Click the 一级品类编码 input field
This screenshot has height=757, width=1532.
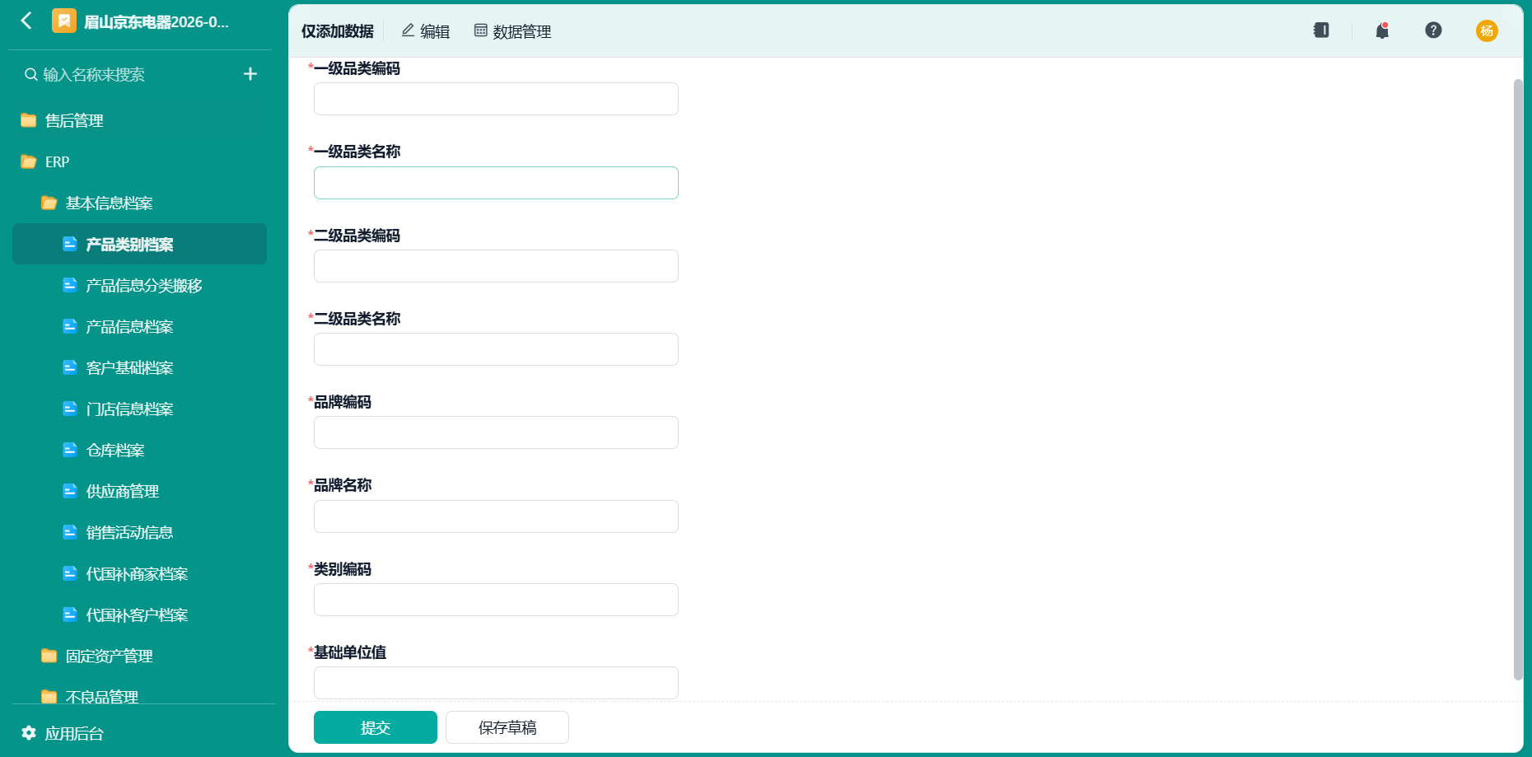point(496,99)
